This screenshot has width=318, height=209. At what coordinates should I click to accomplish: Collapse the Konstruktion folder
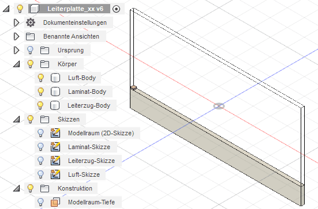pos(16,188)
